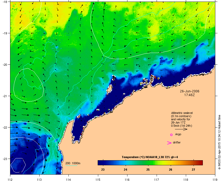Click the oval offshore island near 115.4E
The width and height of the screenshot is (223, 181).
109,89
